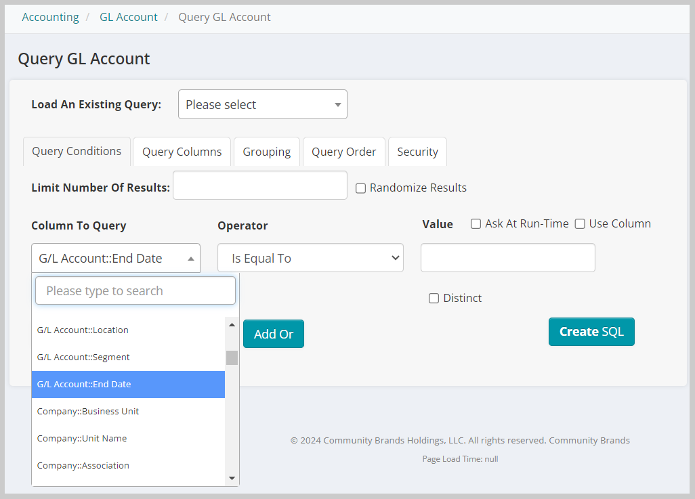Open GL Account from the breadcrumb
The width and height of the screenshot is (695, 499).
[x=128, y=17]
